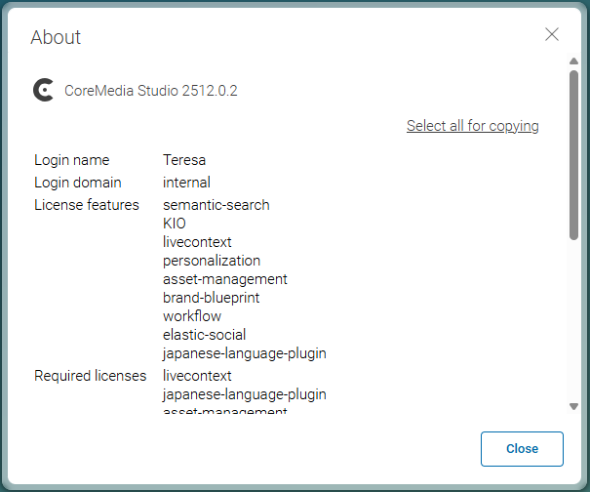
Task: Click the About dialog title
Action: [x=56, y=38]
